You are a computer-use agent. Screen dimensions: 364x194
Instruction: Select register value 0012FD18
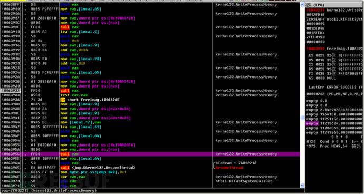[x=315, y=15]
